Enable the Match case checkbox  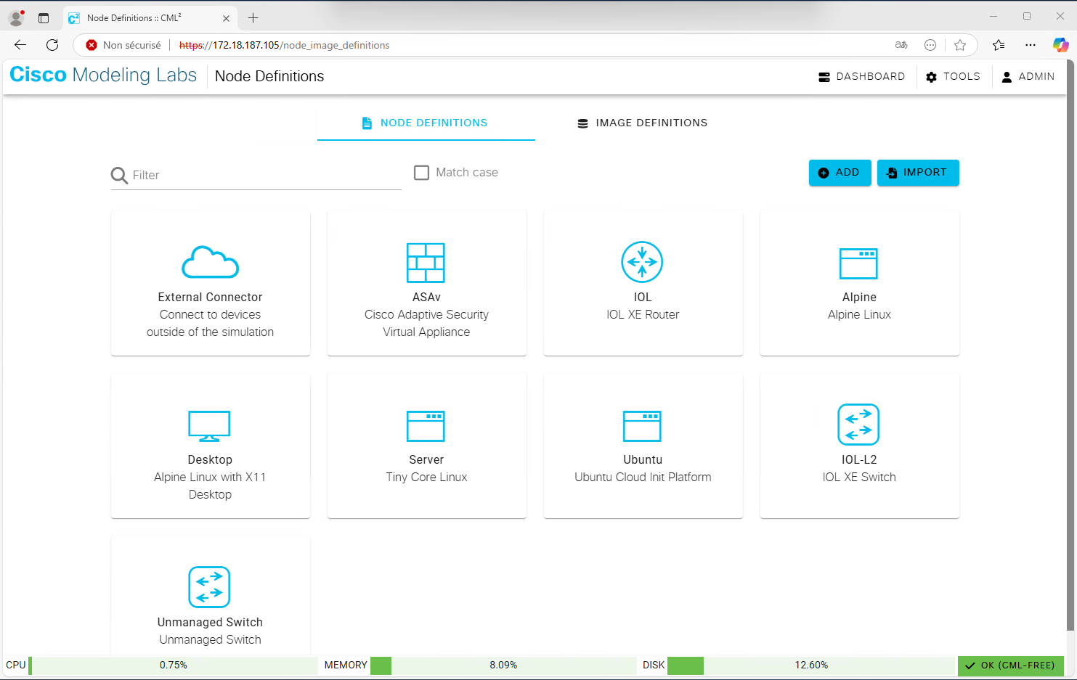[x=421, y=172]
